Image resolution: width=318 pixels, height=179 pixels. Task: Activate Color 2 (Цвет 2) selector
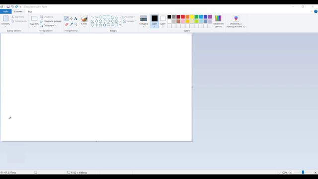point(163,21)
